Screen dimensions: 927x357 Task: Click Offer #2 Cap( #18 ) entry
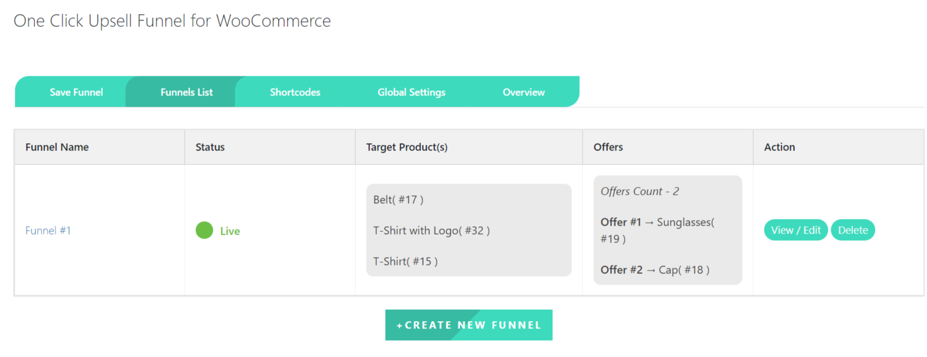(655, 270)
